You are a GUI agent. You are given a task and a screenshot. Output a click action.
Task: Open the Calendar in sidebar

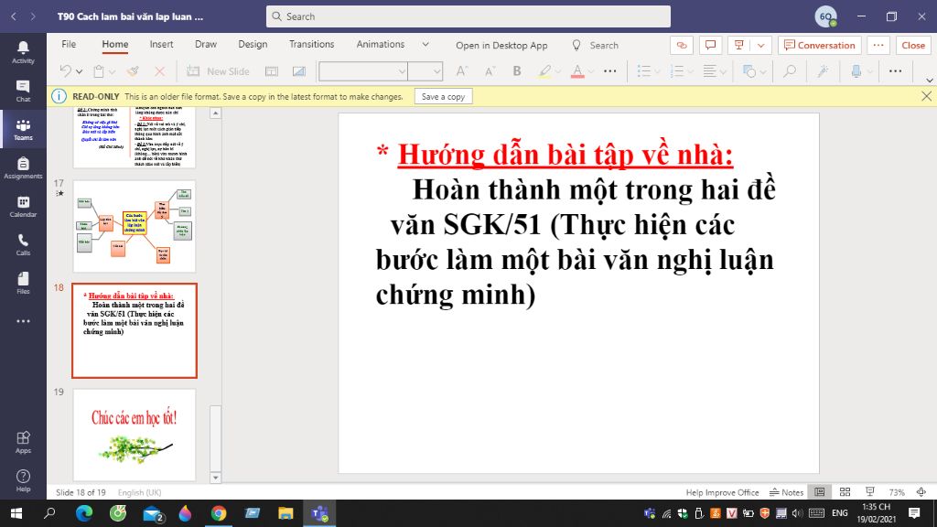pos(23,206)
